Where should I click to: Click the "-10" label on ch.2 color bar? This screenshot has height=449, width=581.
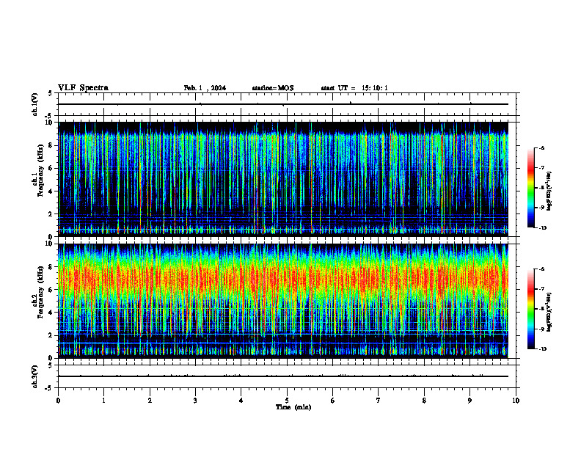click(x=542, y=349)
